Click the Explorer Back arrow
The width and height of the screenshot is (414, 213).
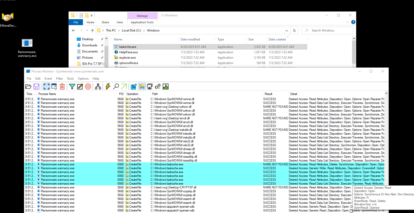pyautogui.click(x=73, y=30)
